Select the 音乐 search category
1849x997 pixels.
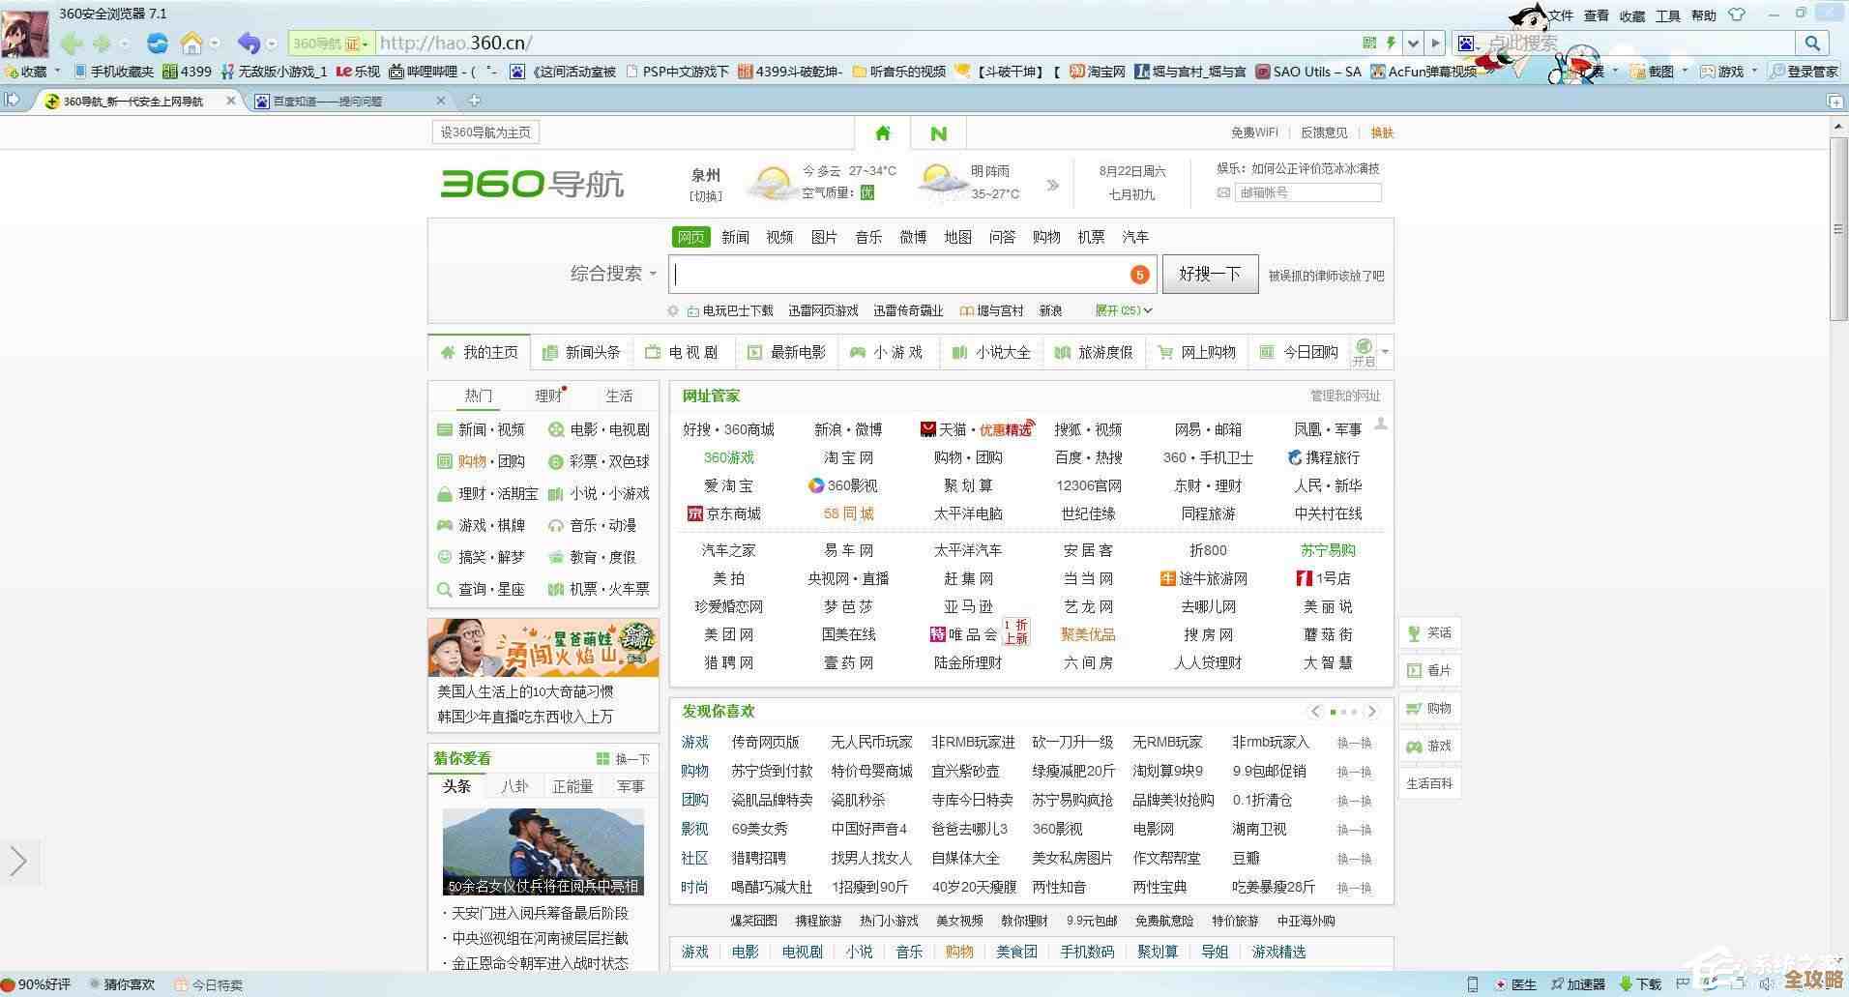(x=867, y=237)
